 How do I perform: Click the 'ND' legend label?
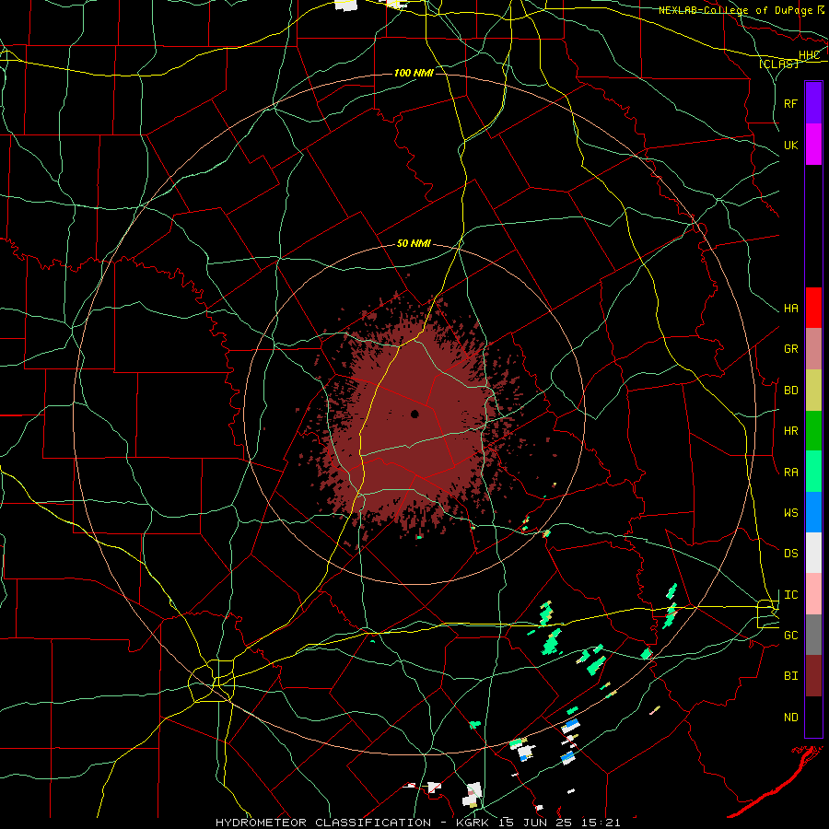[x=790, y=717]
